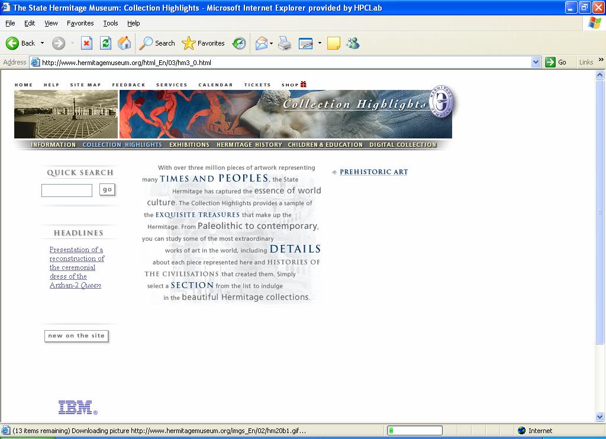Click the Mail envelope icon
This screenshot has width=606, height=439.
(262, 43)
